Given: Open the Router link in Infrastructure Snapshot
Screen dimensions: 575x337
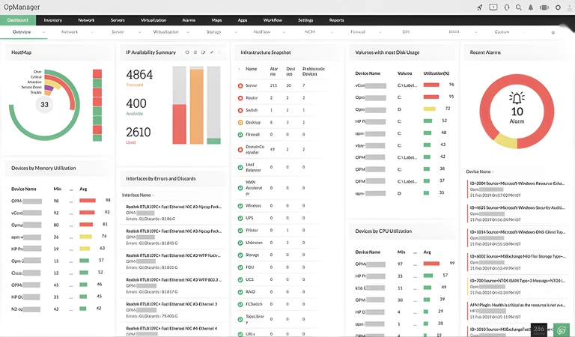Looking at the screenshot, I should [252, 98].
